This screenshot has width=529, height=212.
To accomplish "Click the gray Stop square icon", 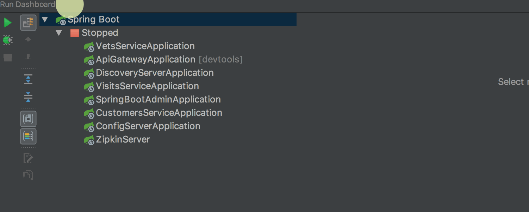I will [x=8, y=58].
